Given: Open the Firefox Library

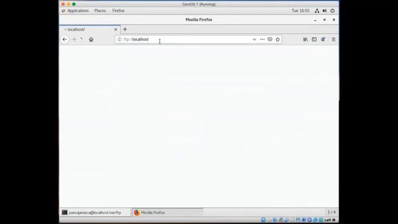Looking at the screenshot, I should tap(305, 39).
